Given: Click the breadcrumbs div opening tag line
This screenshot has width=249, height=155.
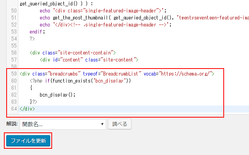Looking at the screenshot, I should [117, 74].
